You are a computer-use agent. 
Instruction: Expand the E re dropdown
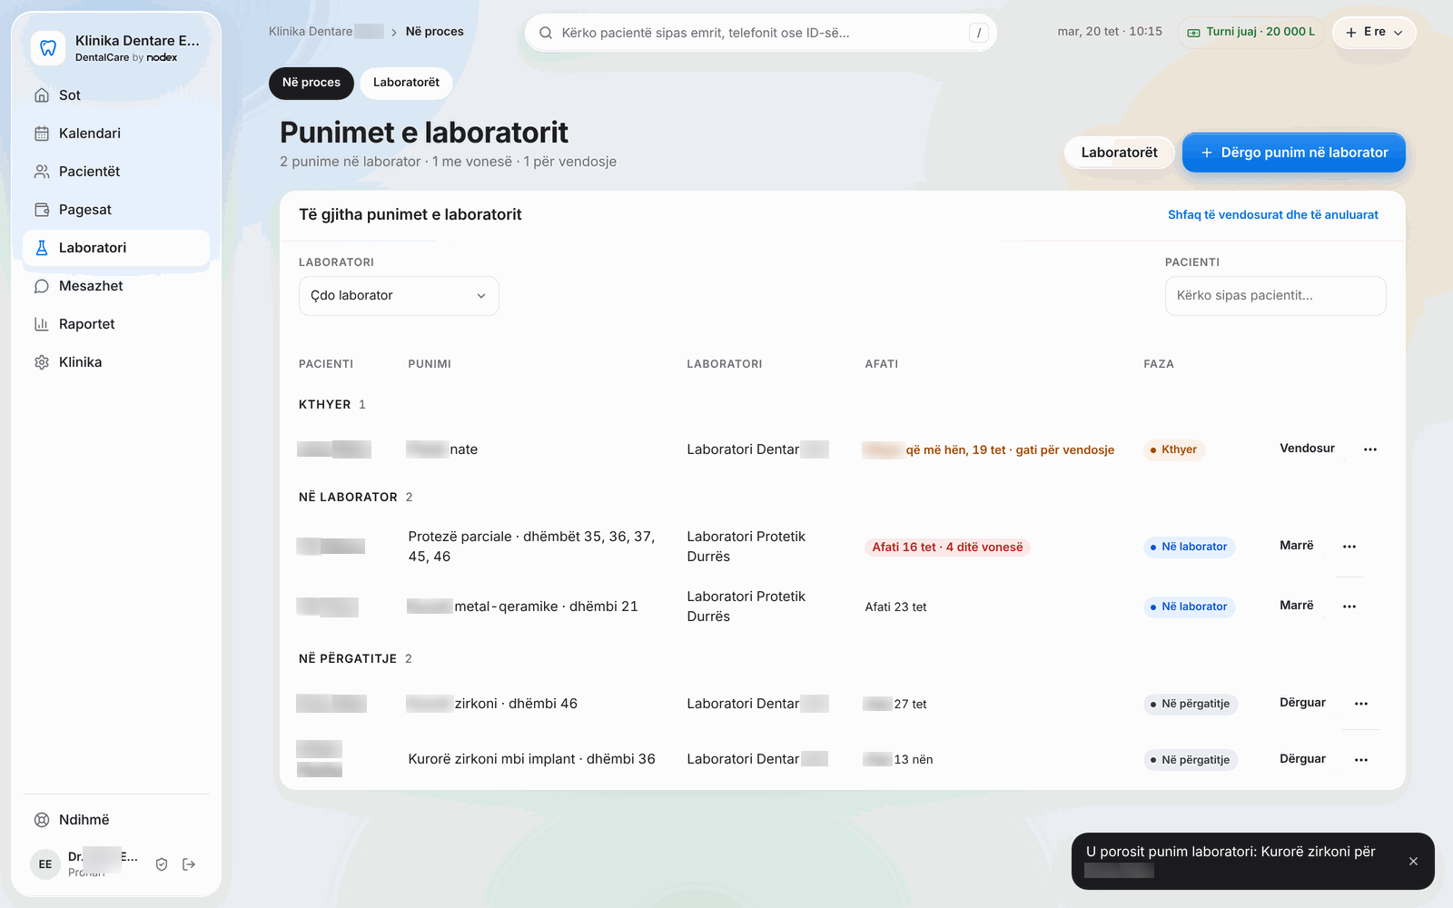[x=1374, y=32]
